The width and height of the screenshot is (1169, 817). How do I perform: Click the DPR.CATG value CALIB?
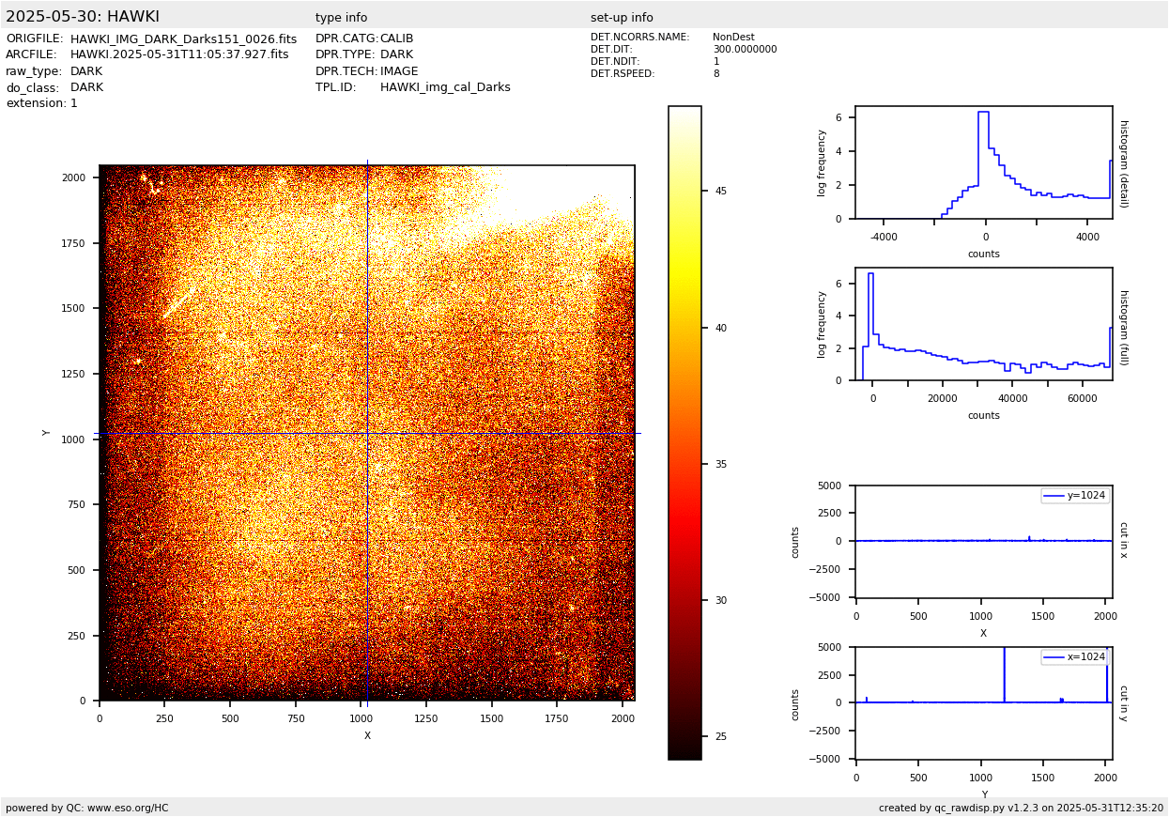[396, 39]
